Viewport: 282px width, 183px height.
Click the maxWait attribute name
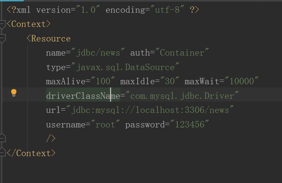[x=202, y=81]
